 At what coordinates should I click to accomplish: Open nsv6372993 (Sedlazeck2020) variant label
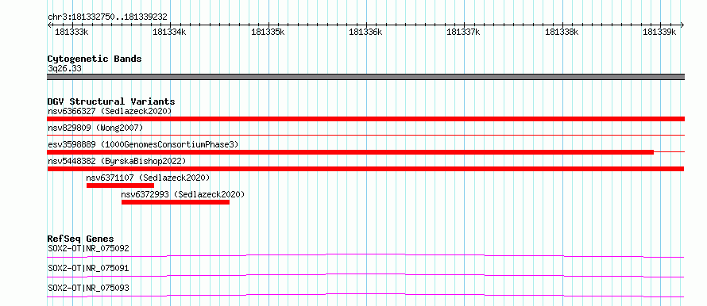point(183,194)
